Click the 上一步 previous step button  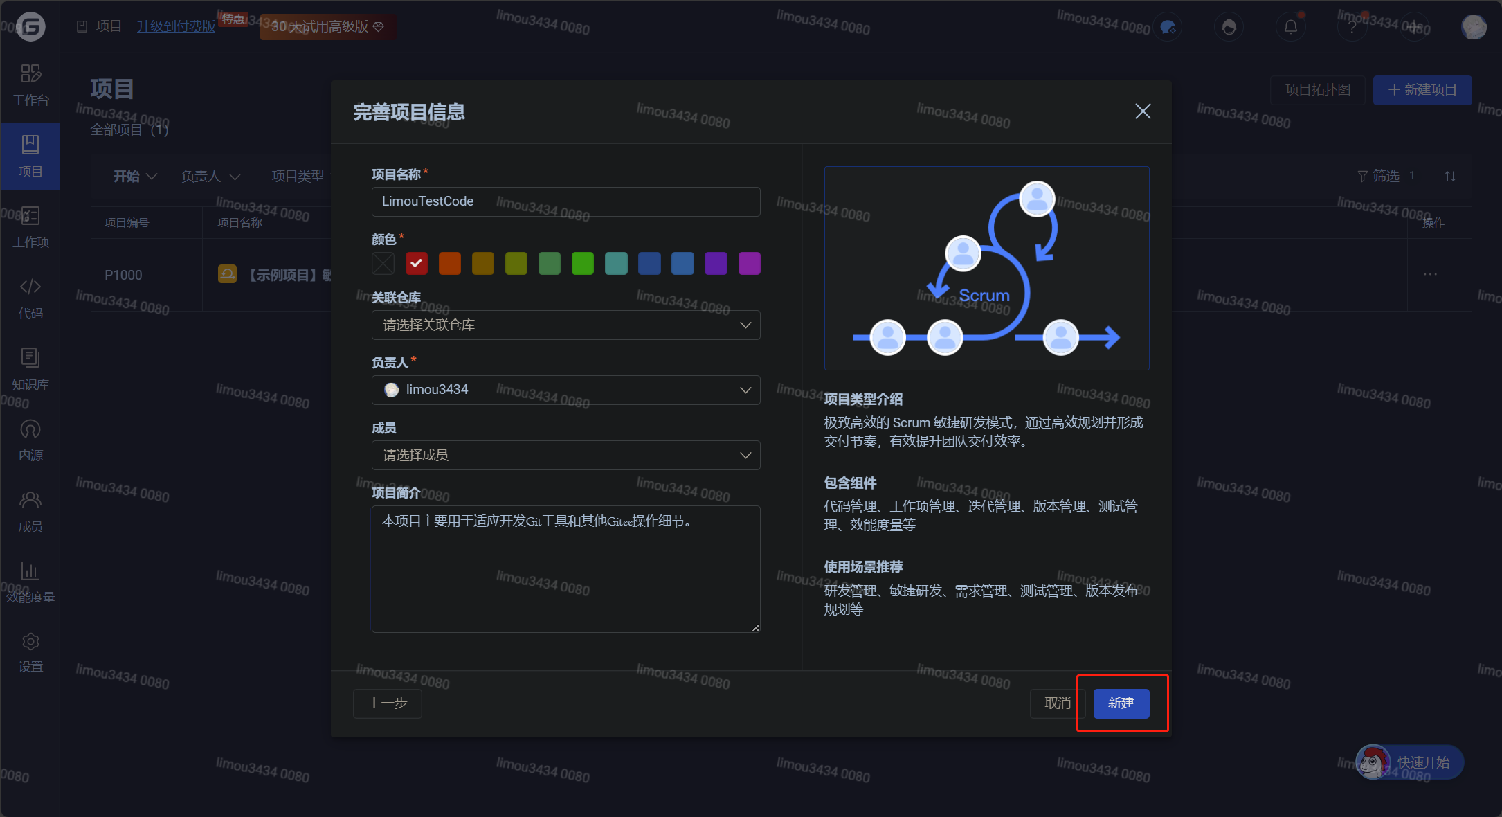388,703
